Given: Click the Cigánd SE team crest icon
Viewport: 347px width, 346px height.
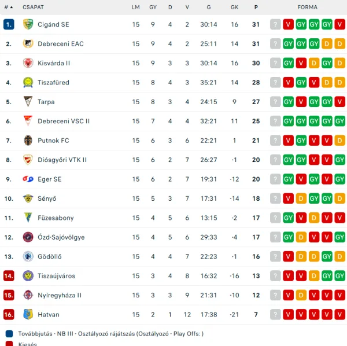Looking at the screenshot, I should [x=28, y=24].
